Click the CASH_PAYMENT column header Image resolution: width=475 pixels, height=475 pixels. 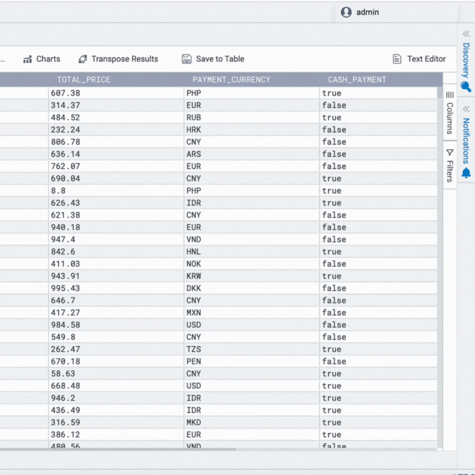357,80
